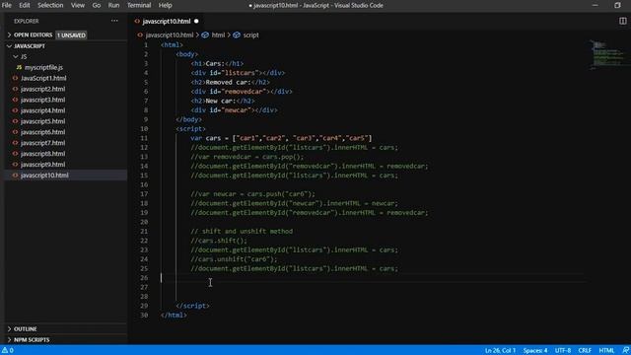Select the javascript10.html editor tab
This screenshot has width=631, height=355.
(x=167, y=22)
